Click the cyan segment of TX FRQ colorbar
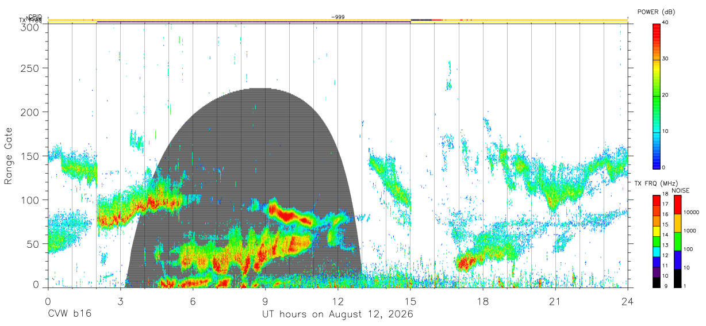Viewport: 706px width, 326px height. coord(657,252)
